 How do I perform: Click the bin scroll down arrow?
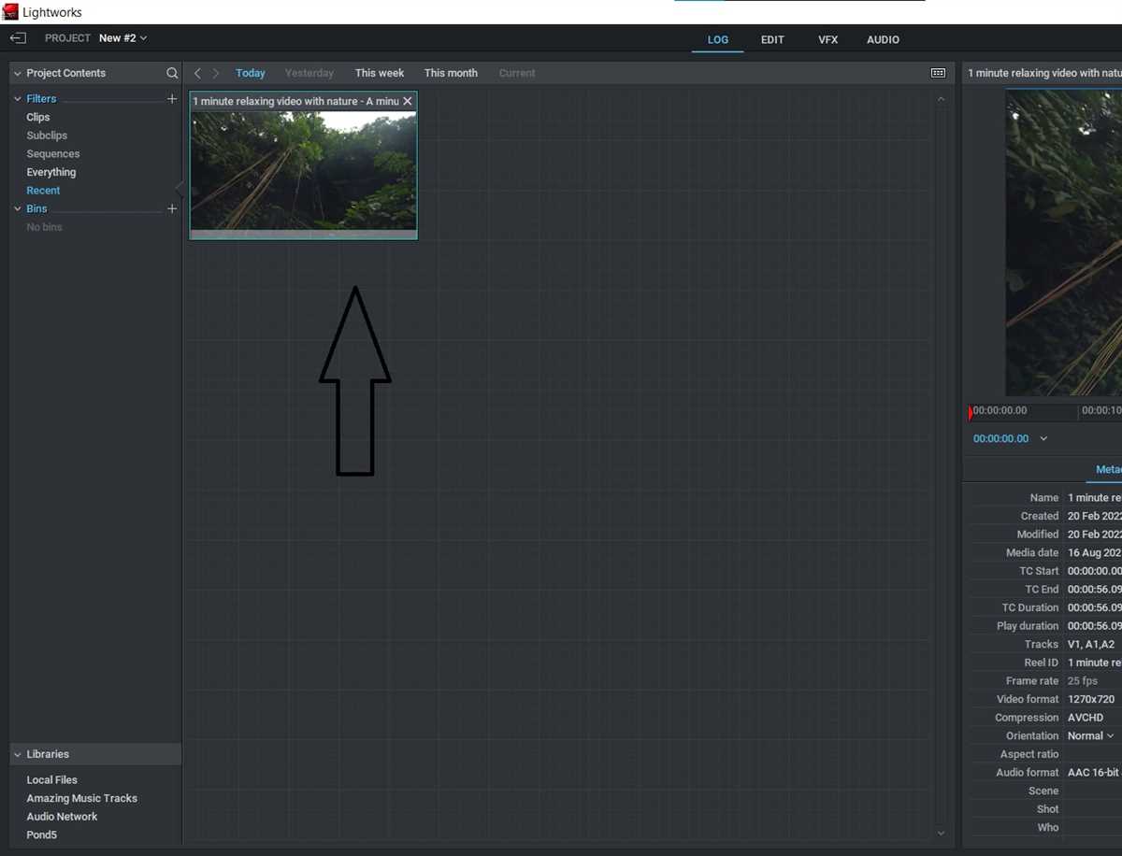(x=941, y=833)
